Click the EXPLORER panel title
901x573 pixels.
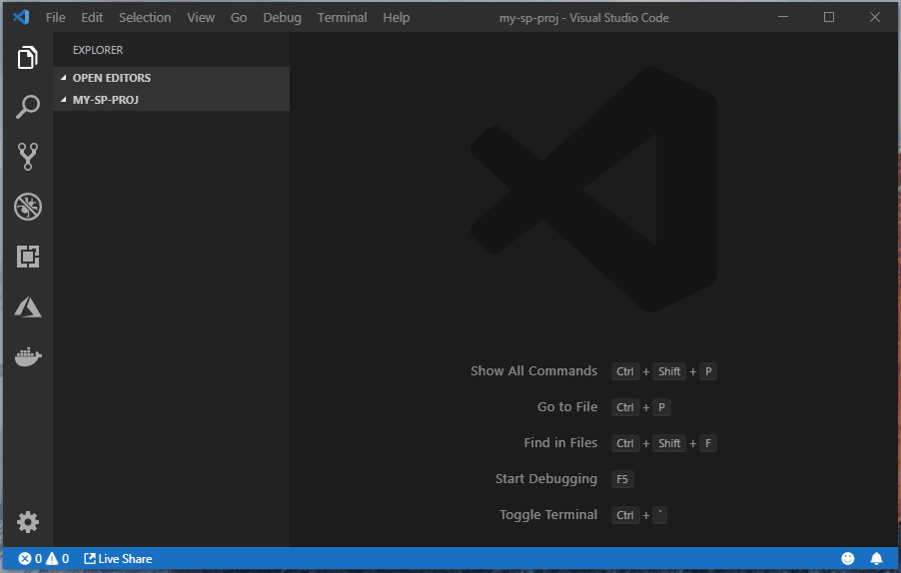pyautogui.click(x=98, y=50)
